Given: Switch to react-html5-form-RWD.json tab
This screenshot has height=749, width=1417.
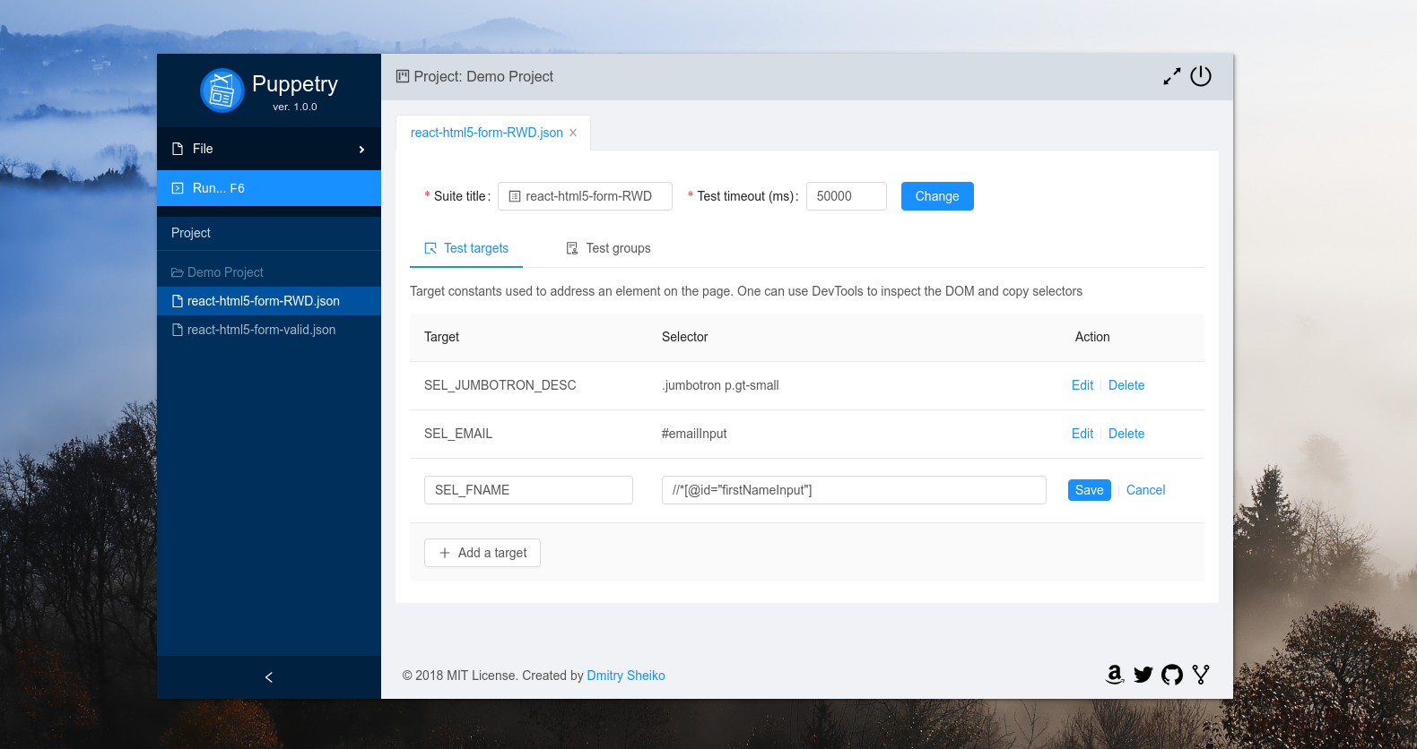Looking at the screenshot, I should pos(486,133).
